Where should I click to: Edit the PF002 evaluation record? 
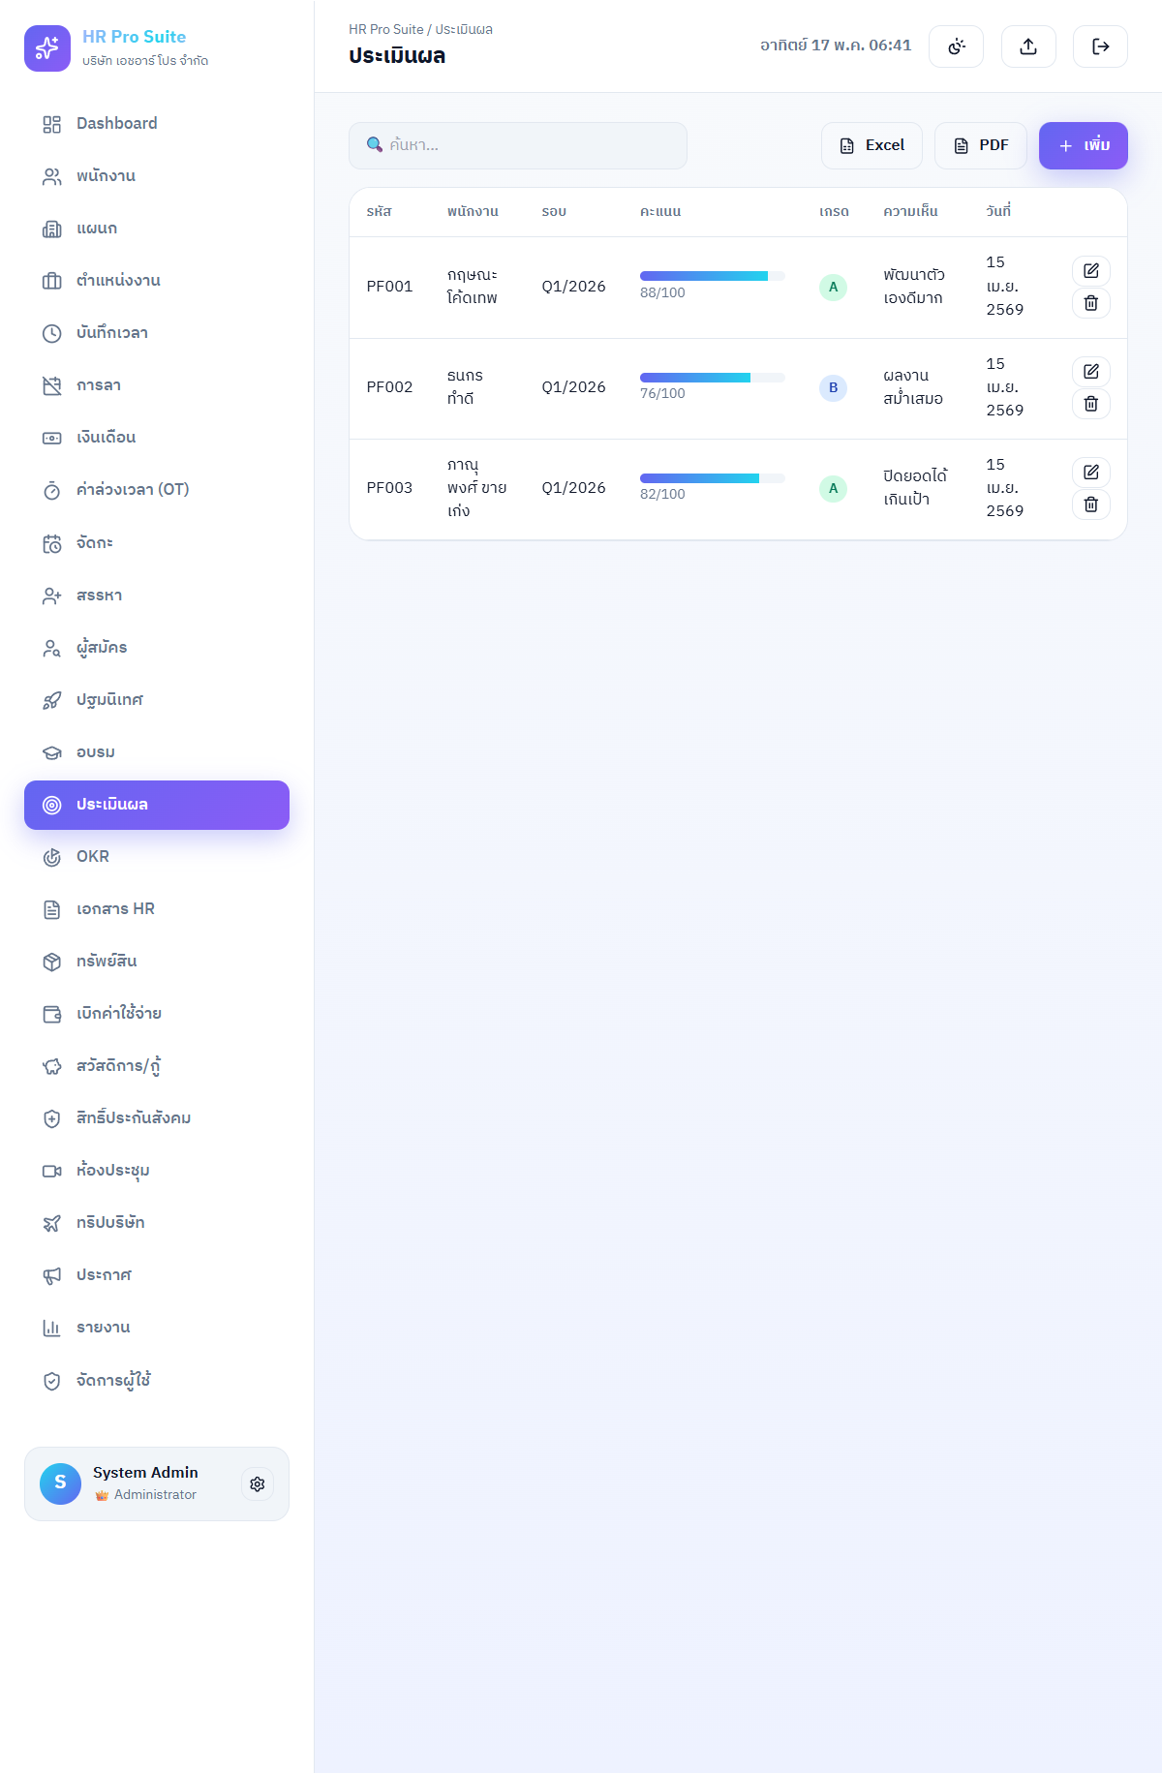tap(1091, 372)
